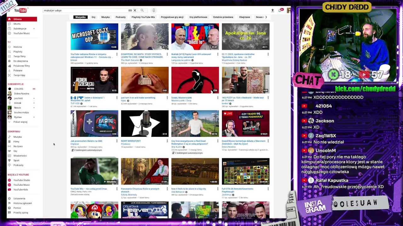This screenshot has height=226, width=403.
Task: Click the Shorts icon in the sidebar
Action: pos(9,24)
